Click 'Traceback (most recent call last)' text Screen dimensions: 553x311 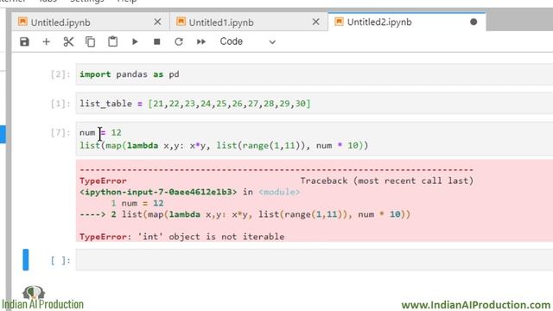[x=387, y=181]
